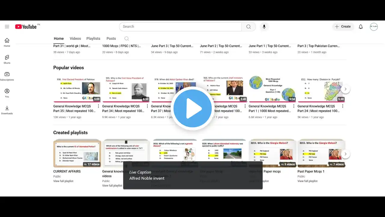Click the 'Created playlists' section heading
Screen dimensions: 385x217
70,133
